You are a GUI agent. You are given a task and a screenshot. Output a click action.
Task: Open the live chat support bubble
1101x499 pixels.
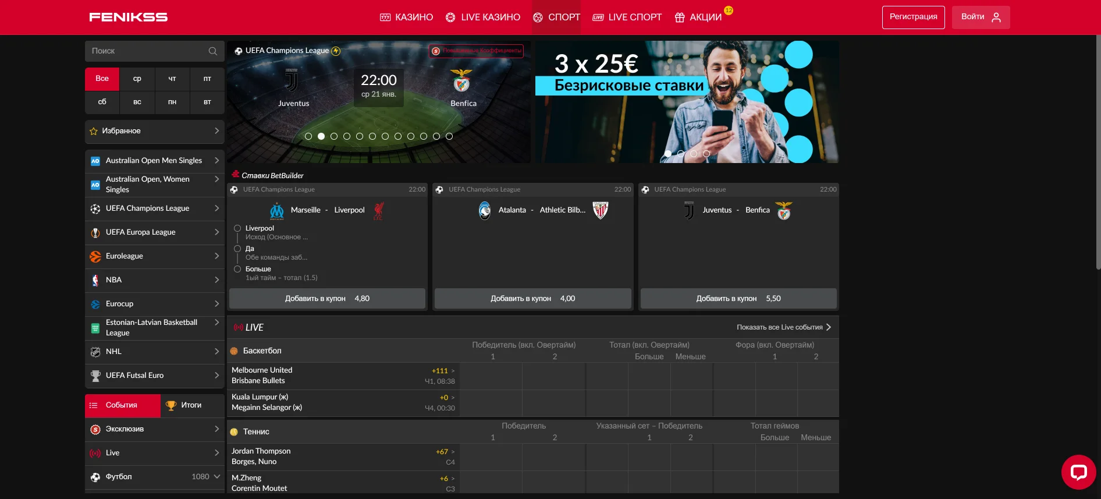1078,472
